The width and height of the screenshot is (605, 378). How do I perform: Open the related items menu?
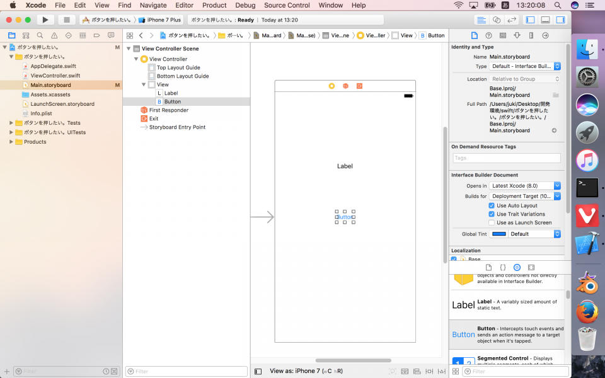pyautogui.click(x=130, y=35)
